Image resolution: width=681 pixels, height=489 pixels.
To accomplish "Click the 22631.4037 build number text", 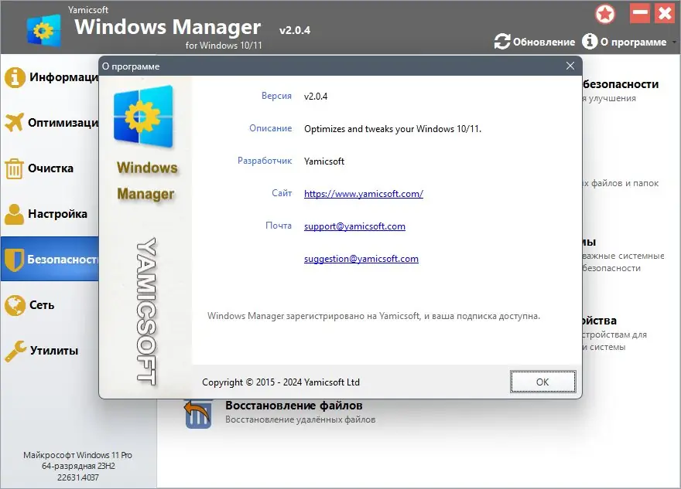I will (x=77, y=477).
